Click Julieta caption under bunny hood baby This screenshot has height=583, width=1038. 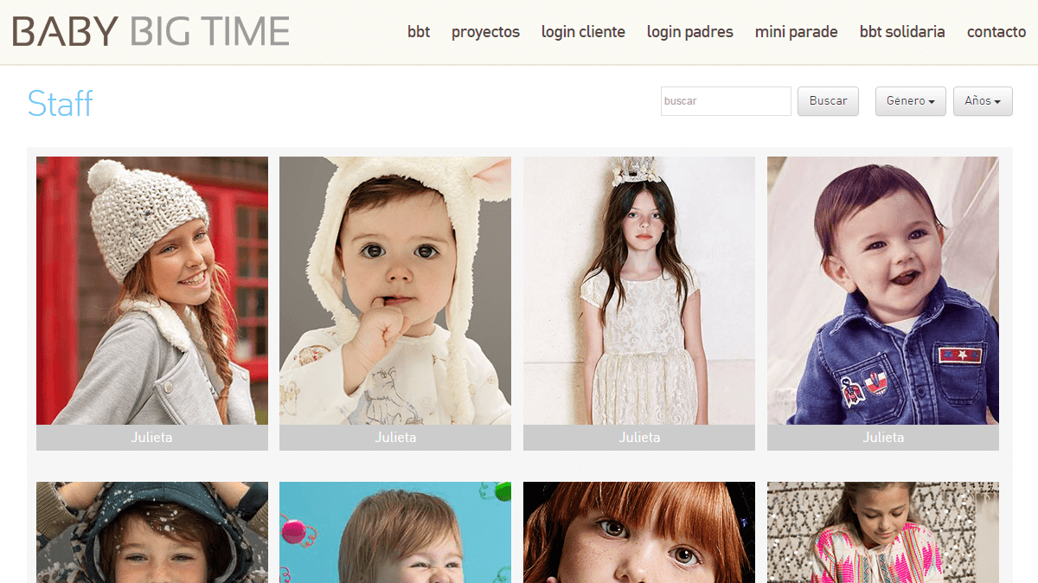395,438
